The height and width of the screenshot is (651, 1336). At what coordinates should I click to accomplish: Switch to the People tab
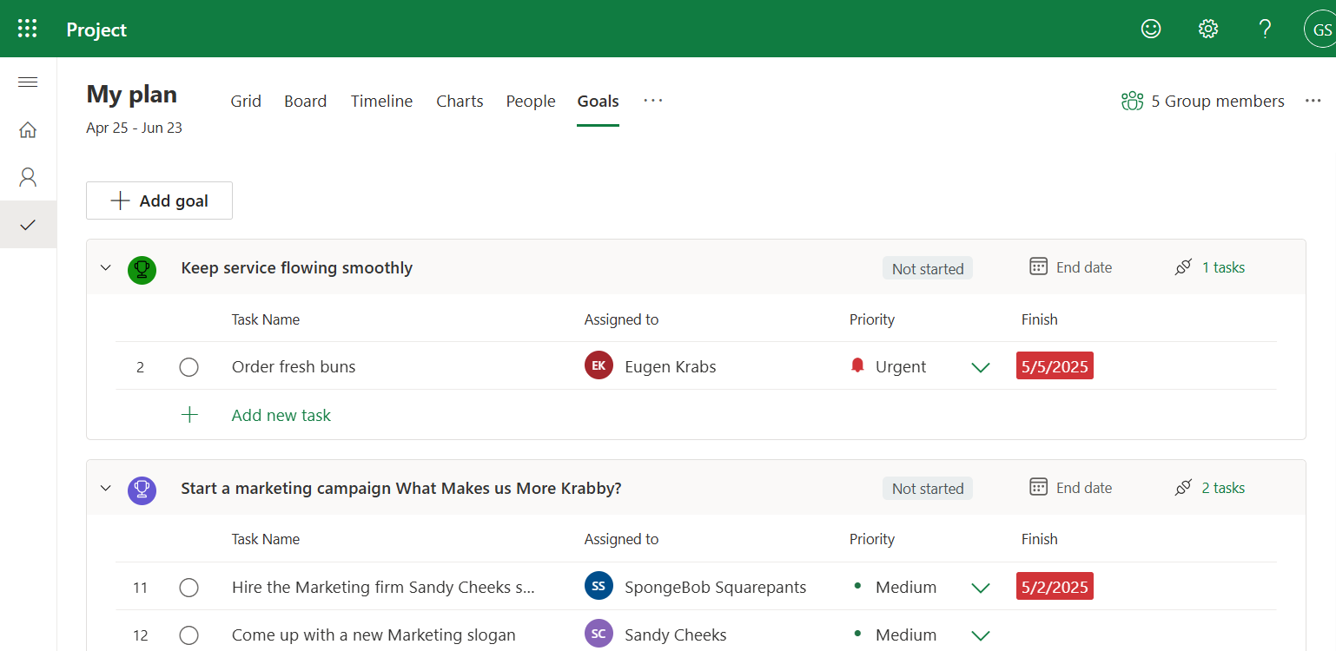click(531, 102)
